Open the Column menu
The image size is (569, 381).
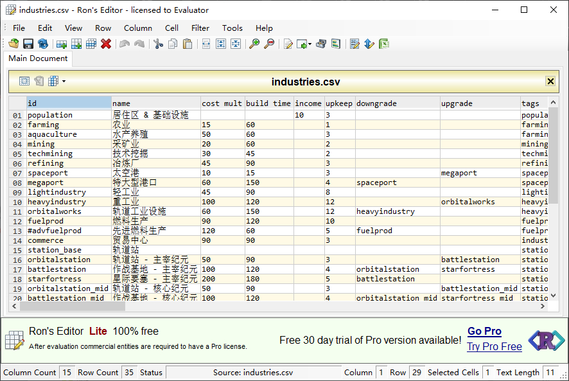[138, 28]
